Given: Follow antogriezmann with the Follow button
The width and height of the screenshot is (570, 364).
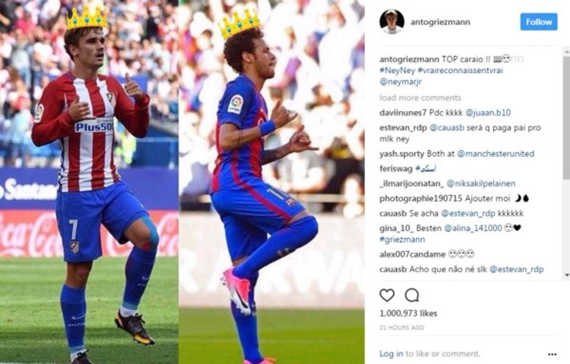Looking at the screenshot, I should pyautogui.click(x=539, y=22).
